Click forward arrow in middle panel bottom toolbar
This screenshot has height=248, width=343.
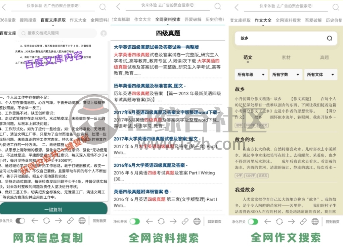(x=173, y=221)
